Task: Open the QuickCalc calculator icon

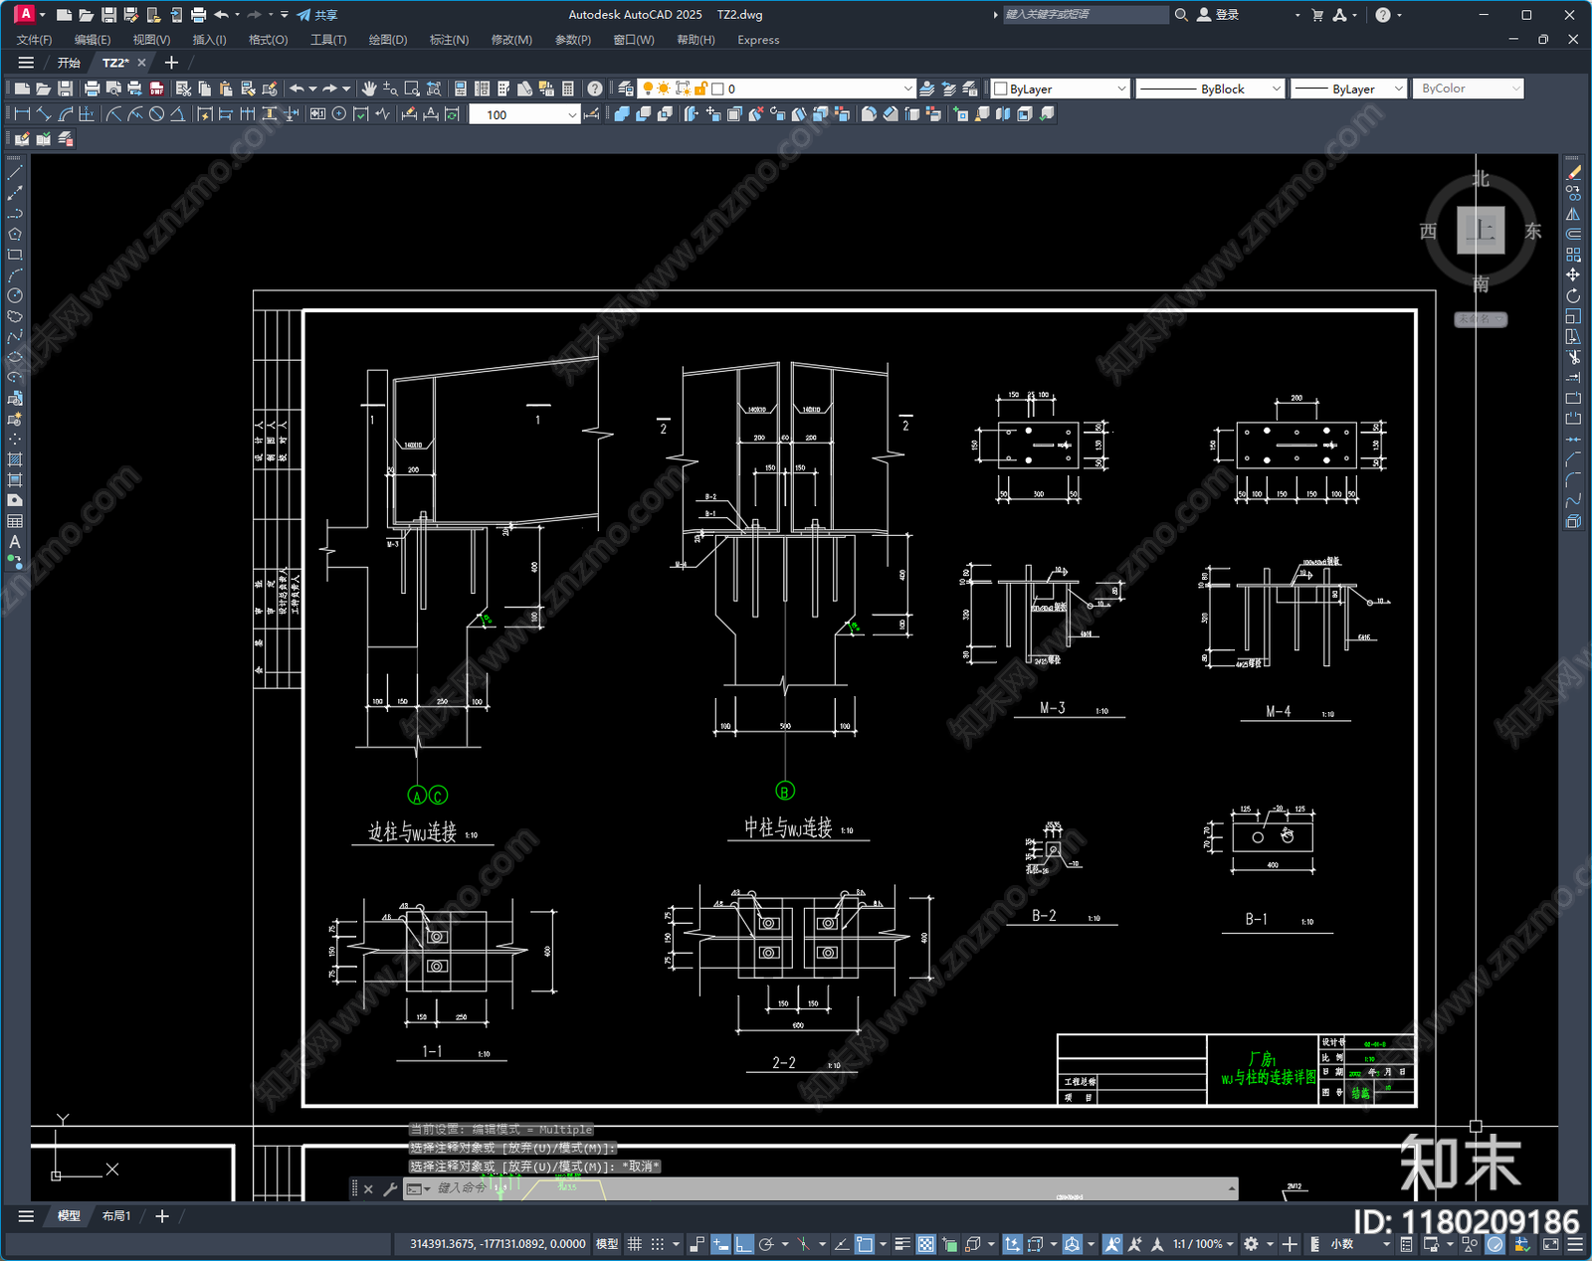Action: click(x=568, y=89)
